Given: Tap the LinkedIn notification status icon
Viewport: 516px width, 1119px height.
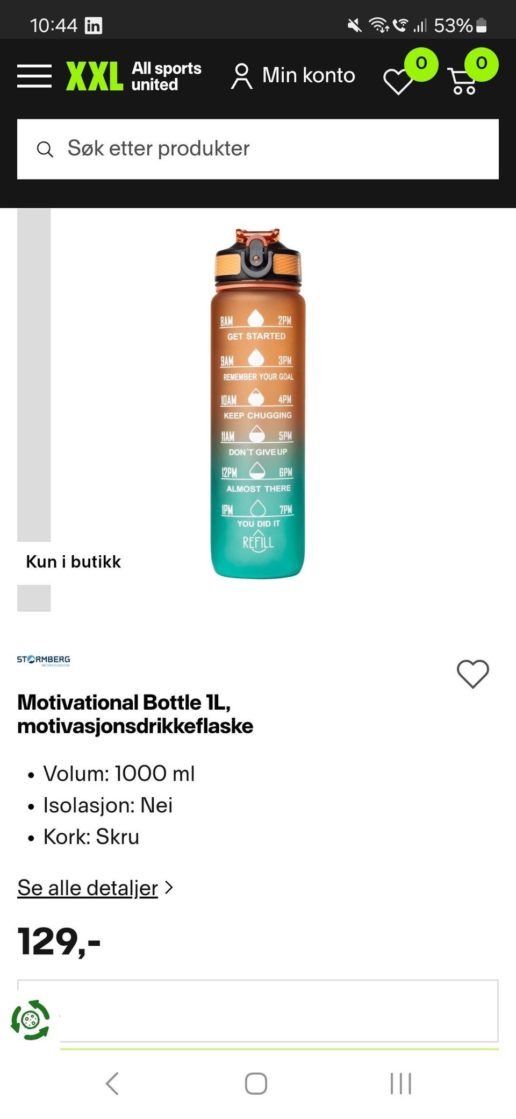Looking at the screenshot, I should click(94, 25).
